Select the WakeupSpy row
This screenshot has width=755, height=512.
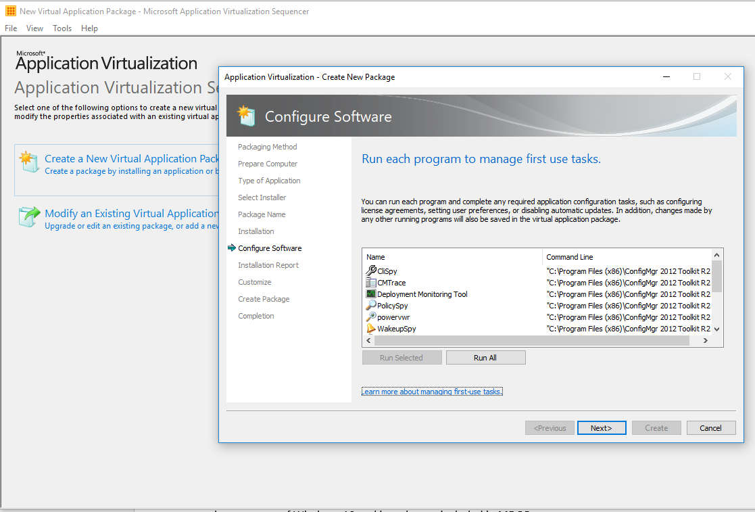click(x=538, y=329)
